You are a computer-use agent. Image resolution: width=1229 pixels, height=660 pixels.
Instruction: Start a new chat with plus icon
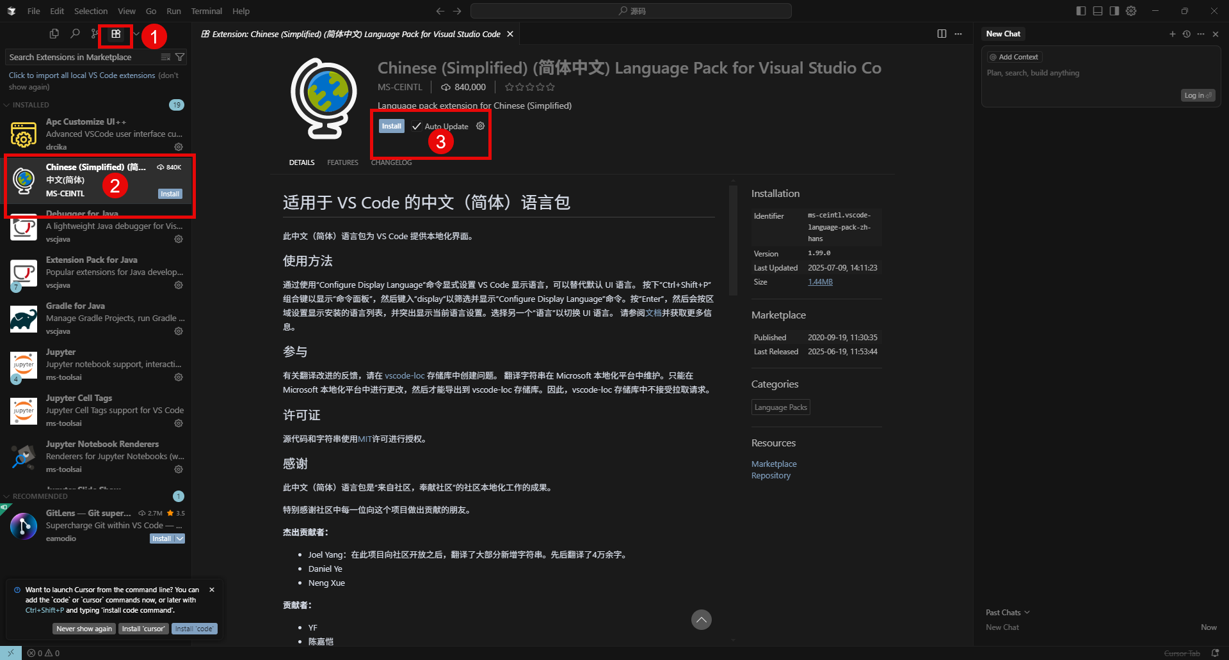tap(1173, 34)
